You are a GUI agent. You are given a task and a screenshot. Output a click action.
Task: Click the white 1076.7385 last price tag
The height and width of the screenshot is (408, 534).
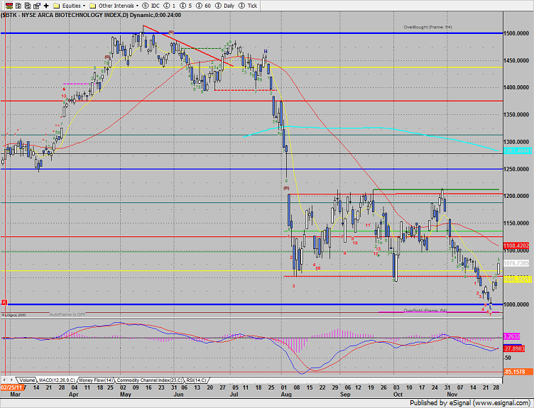pyautogui.click(x=516, y=263)
